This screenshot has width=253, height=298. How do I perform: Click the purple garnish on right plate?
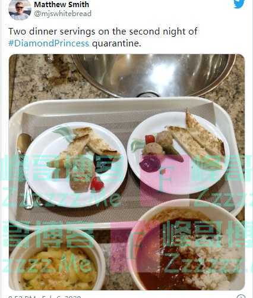tap(150, 164)
